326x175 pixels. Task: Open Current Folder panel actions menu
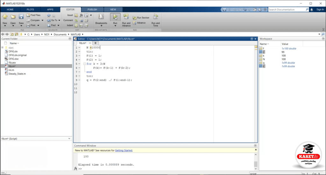point(70,39)
